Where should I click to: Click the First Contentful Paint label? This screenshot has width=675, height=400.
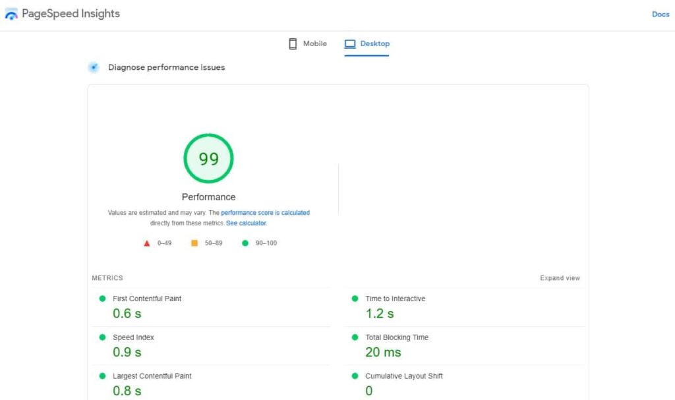147,299
